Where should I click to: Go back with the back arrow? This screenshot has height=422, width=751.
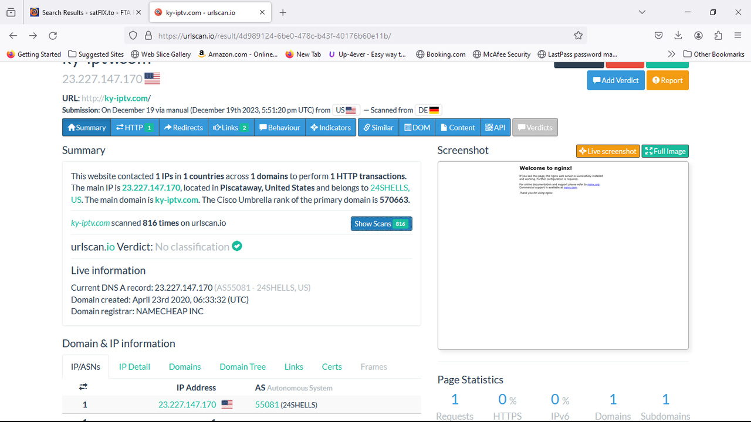coord(13,36)
